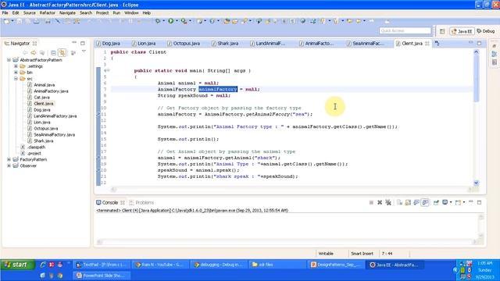500x281 pixels.
Task: Open the Navigate menu
Action: tap(67, 12)
